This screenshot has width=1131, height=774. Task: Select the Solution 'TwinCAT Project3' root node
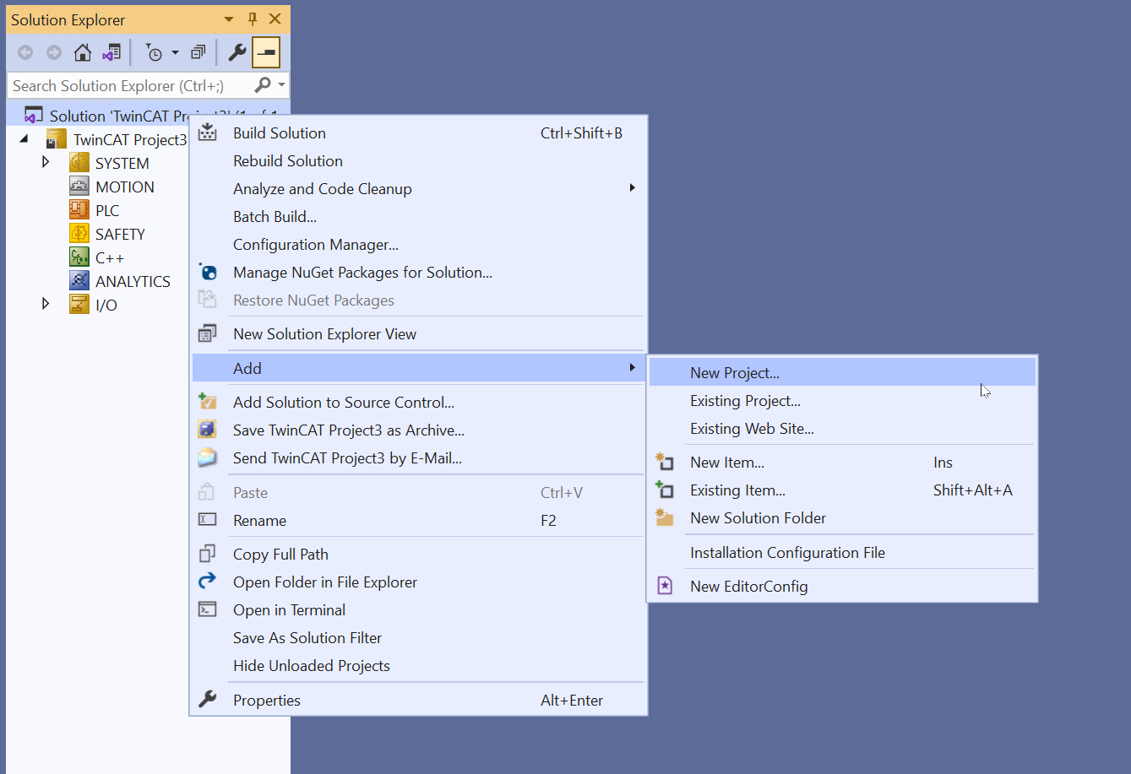click(x=149, y=116)
